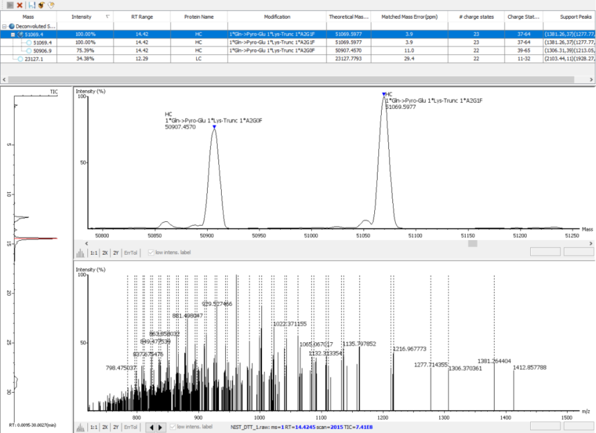Click the globe icon beside Deconvoluted S... node
Viewport: 596px width, 433px height.
point(12,26)
